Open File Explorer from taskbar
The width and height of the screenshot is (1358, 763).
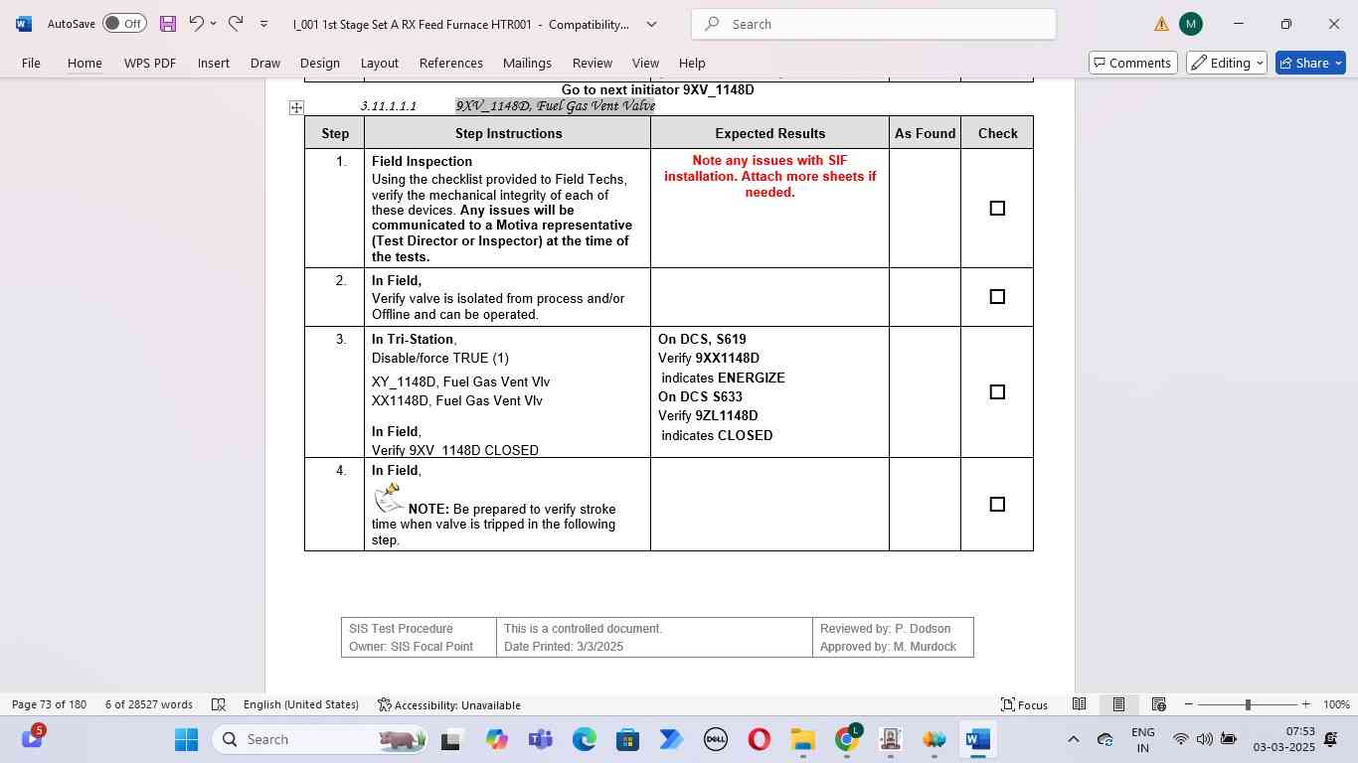pos(802,739)
